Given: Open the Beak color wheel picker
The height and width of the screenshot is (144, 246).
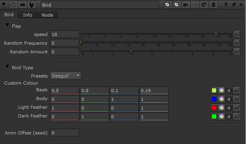Looking at the screenshot, I should coord(221,90).
